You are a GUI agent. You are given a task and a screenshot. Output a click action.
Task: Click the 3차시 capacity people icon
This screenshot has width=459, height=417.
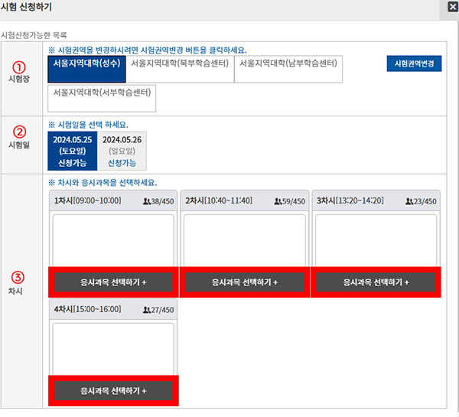coord(409,201)
